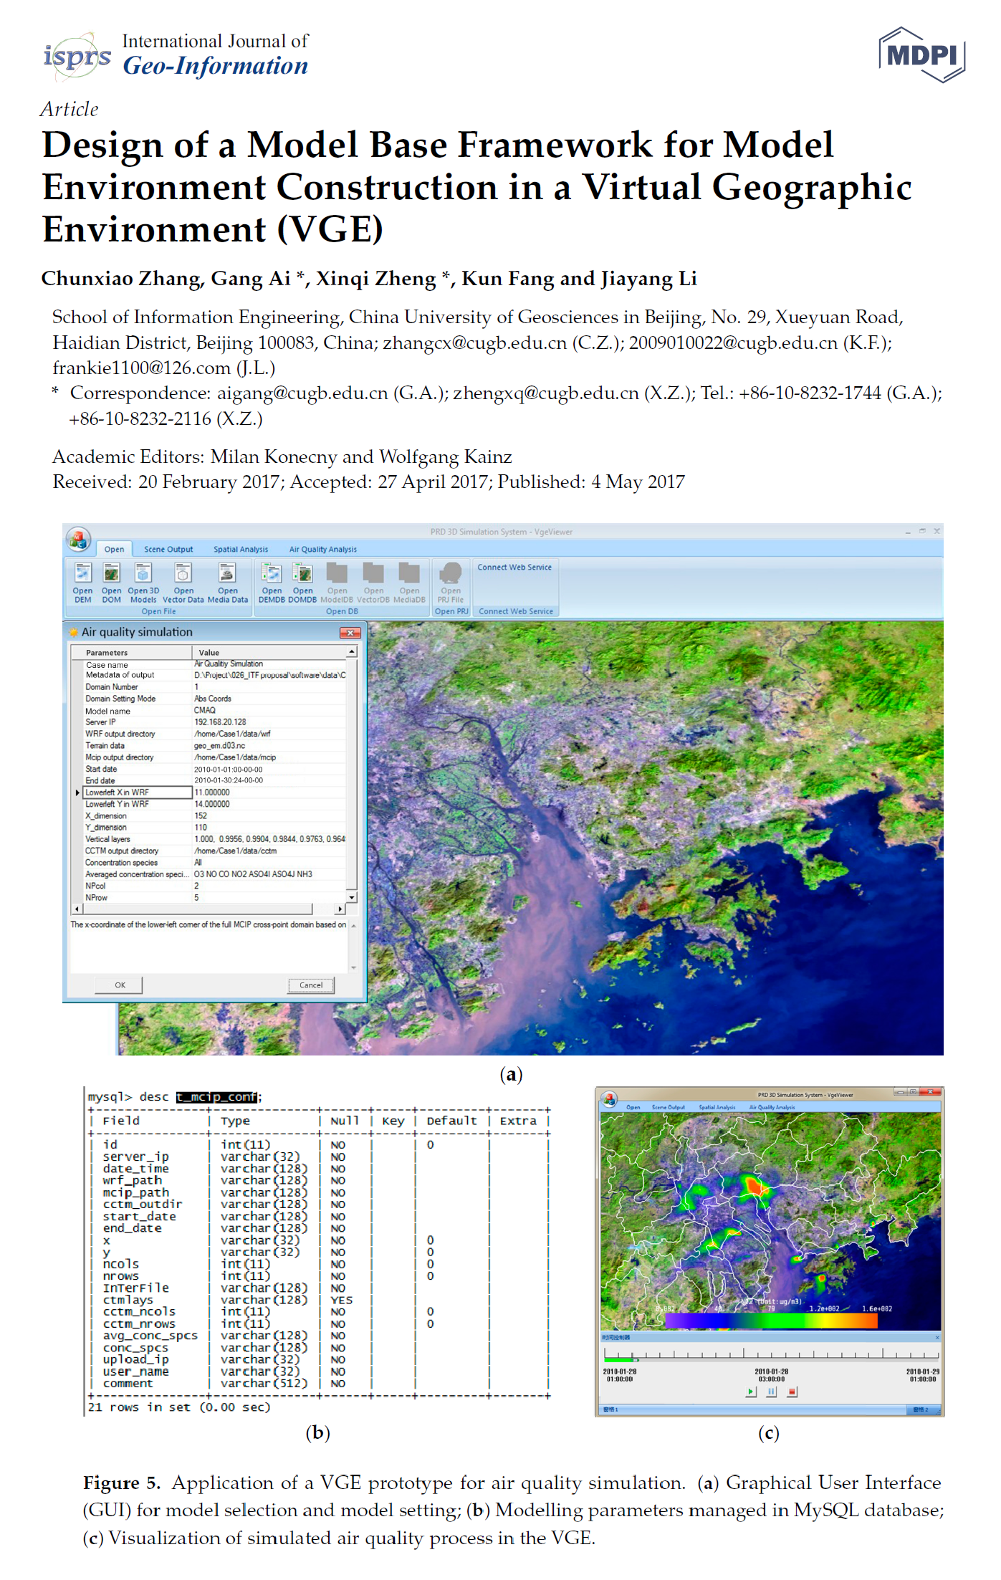Click the horizontal scrollbar right arrow
Screen dimensions: 1001x1580
pyautogui.click(x=340, y=909)
